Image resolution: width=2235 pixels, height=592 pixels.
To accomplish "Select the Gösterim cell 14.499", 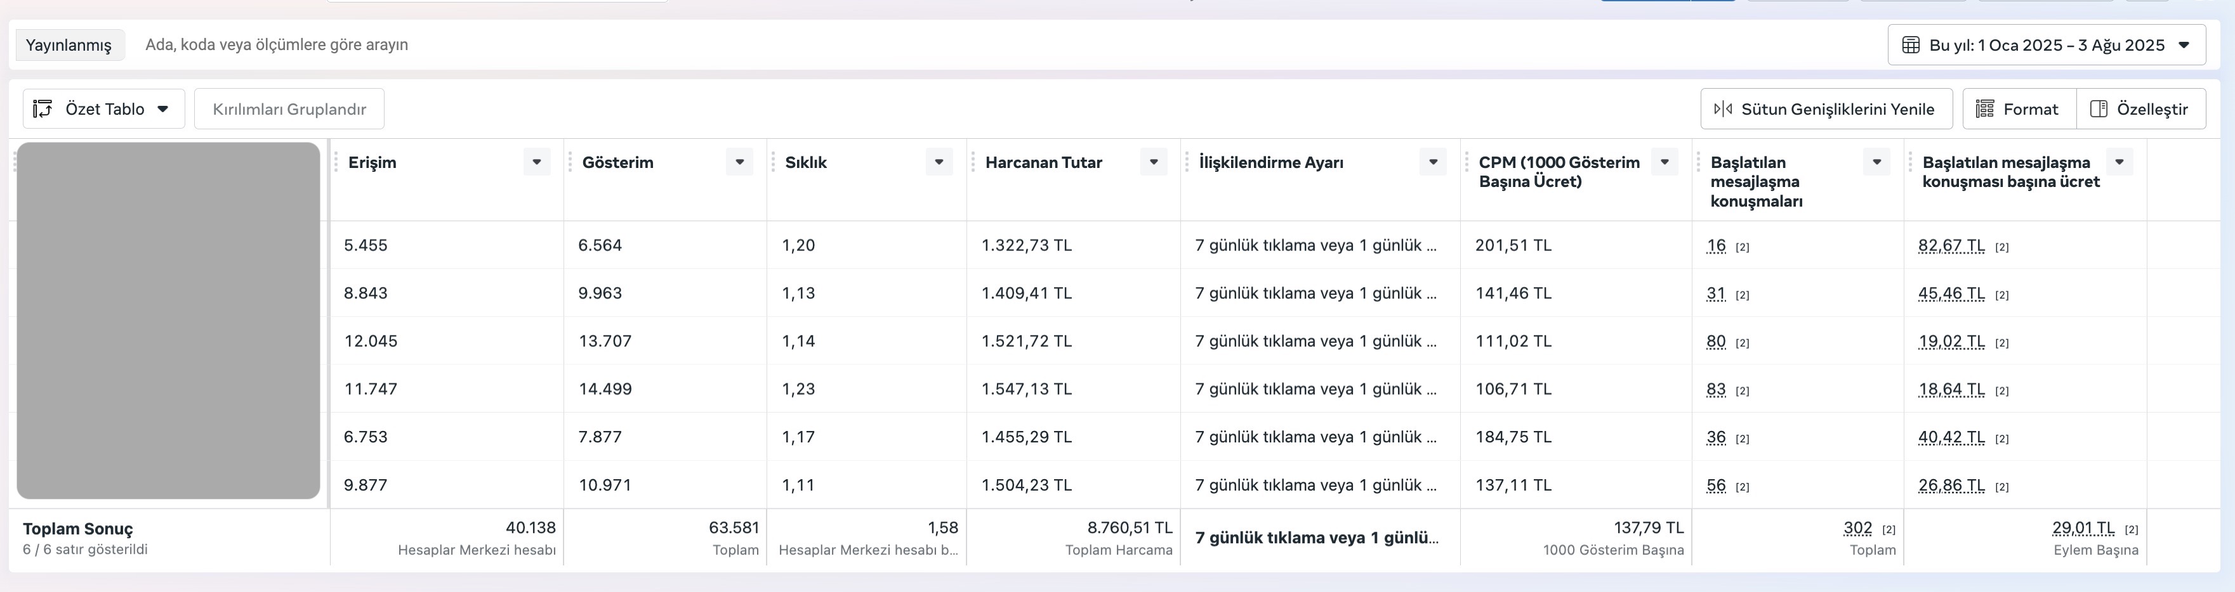I will click(x=605, y=389).
